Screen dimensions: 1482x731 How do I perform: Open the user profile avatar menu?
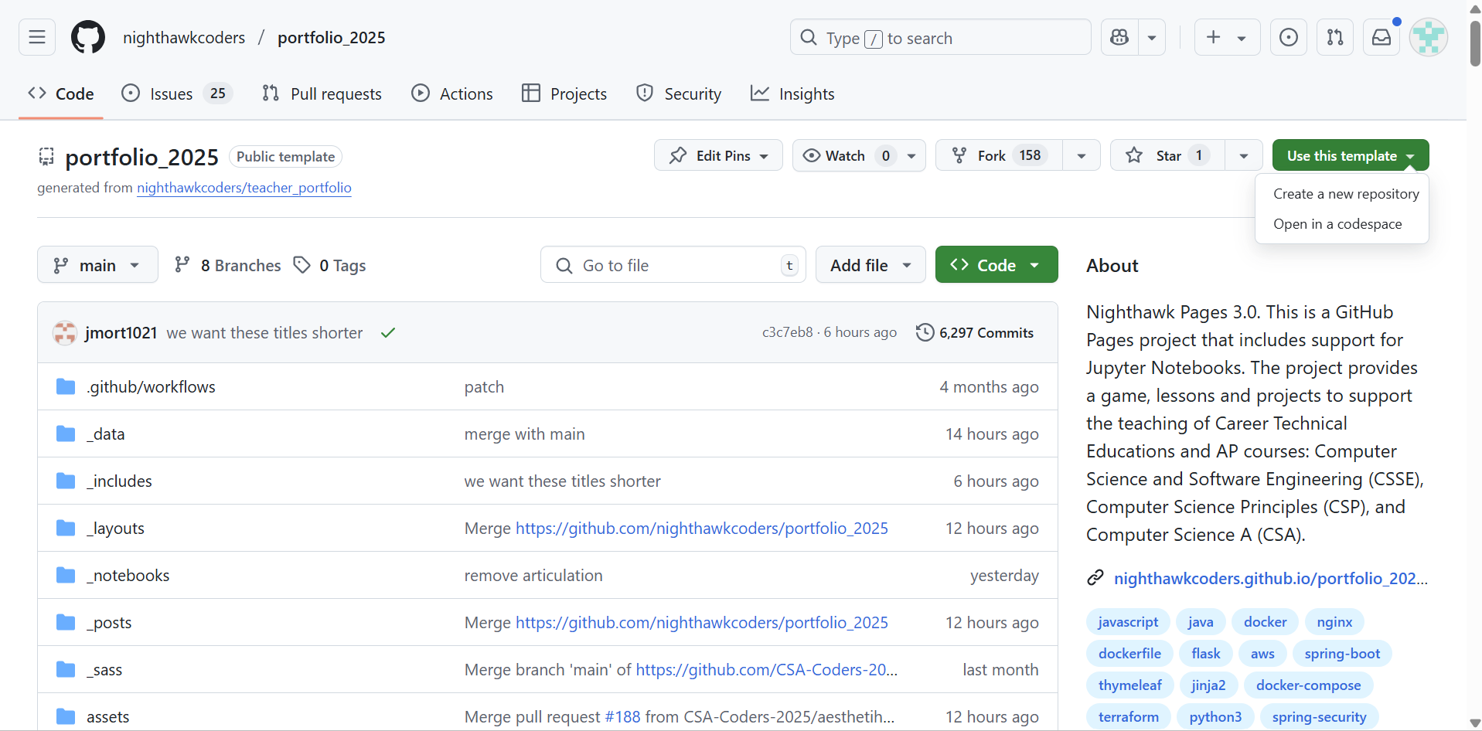[x=1428, y=37]
